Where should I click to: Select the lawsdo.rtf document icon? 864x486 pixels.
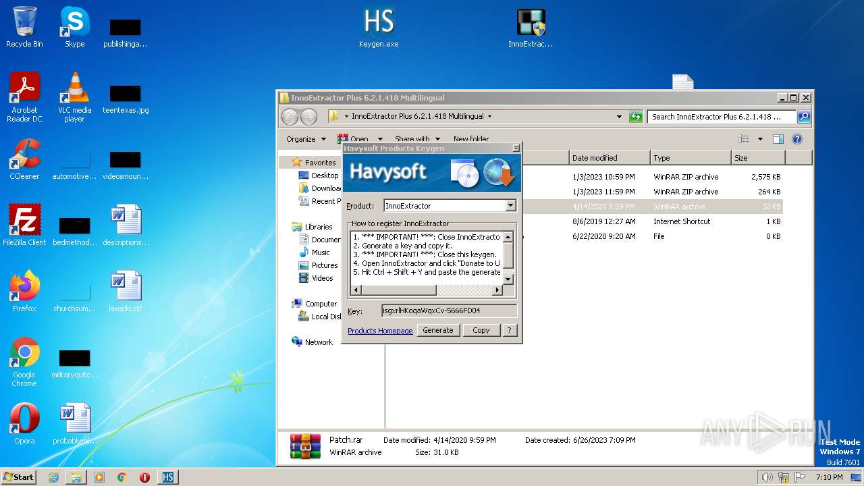click(x=126, y=292)
